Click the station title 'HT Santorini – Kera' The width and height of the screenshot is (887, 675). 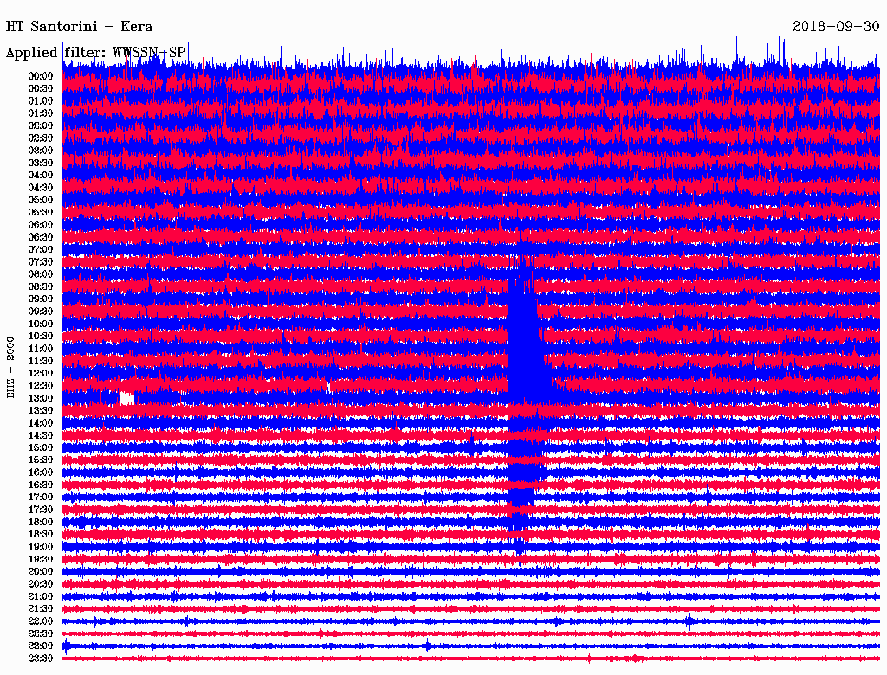point(79,27)
